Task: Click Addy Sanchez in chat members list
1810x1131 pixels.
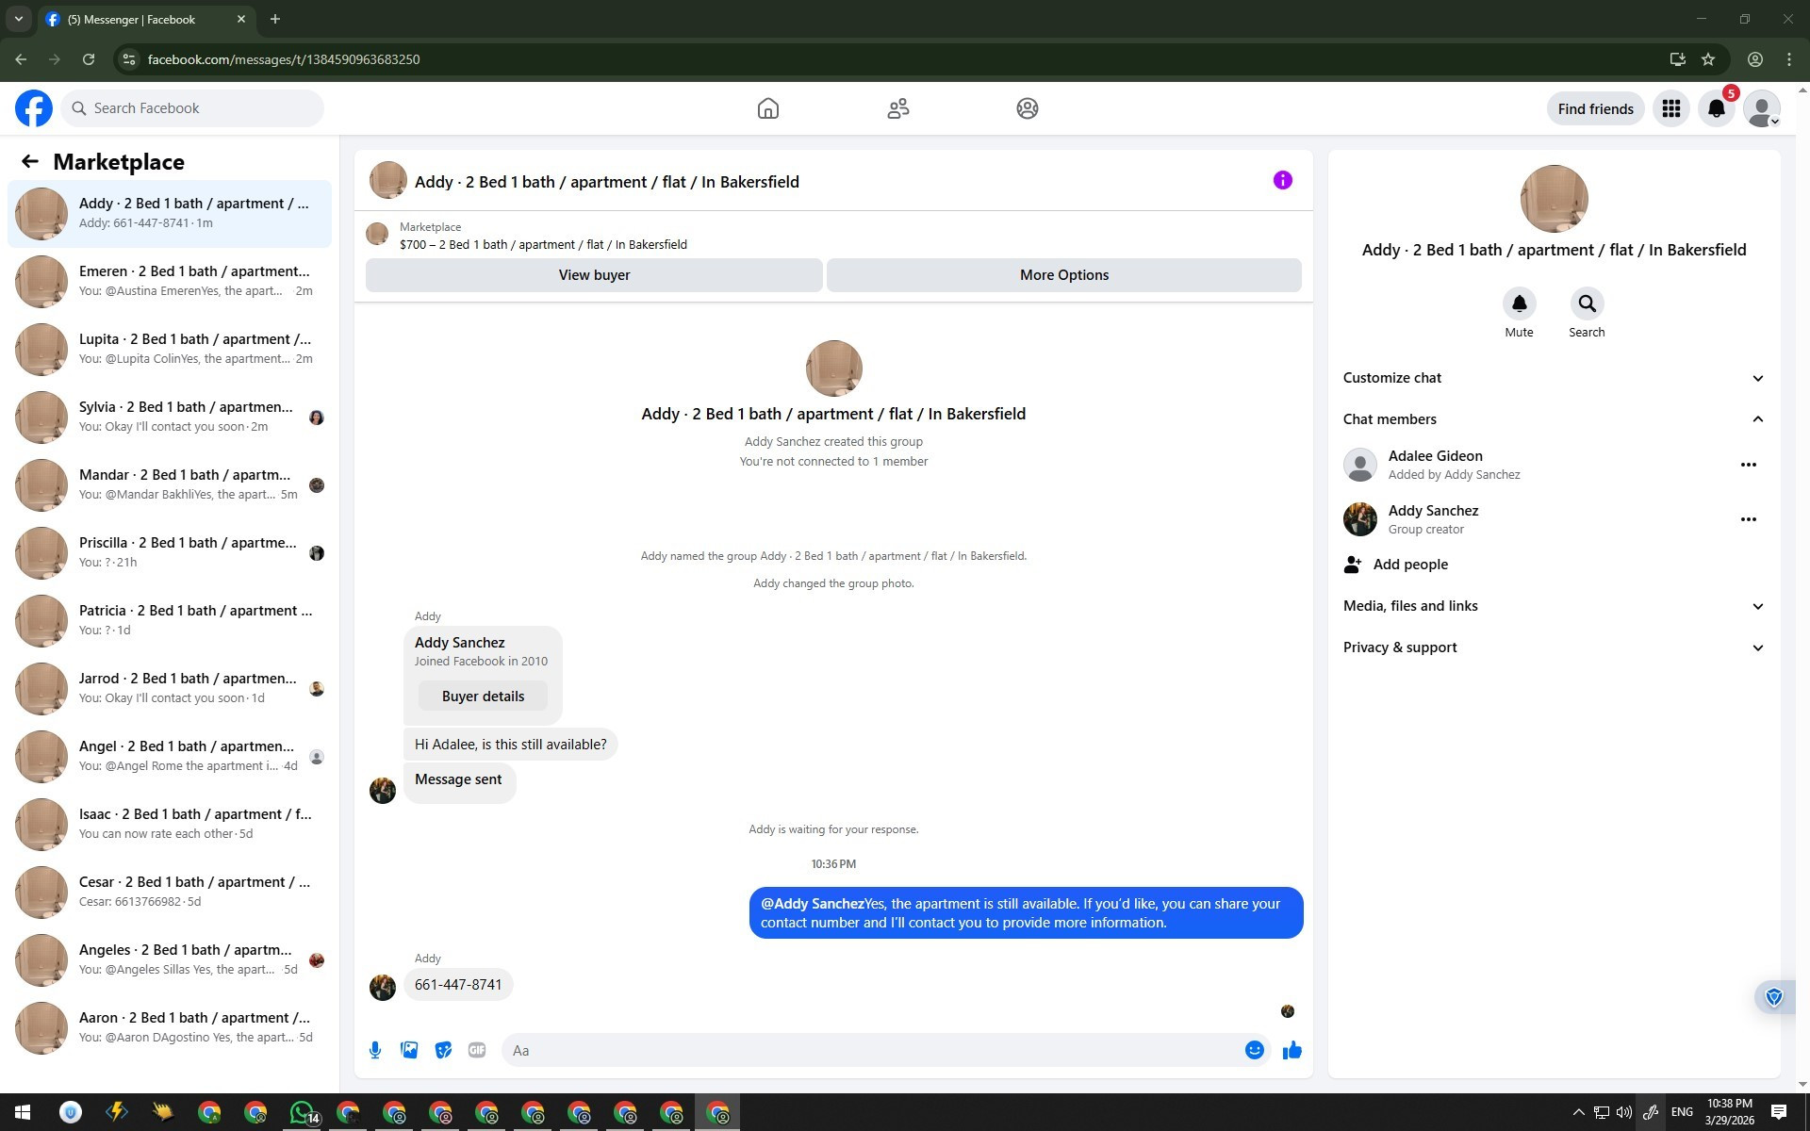Action: pos(1433,511)
